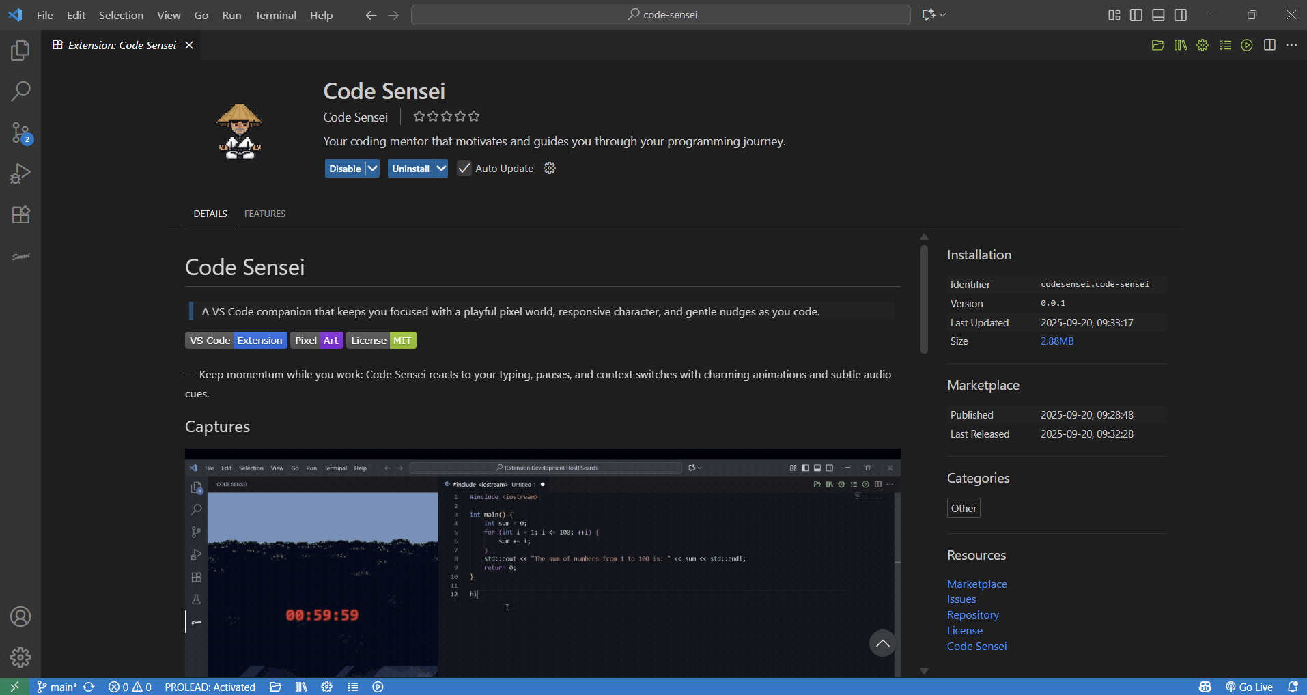Screen dimensions: 1307x695
Task: Click the details pane vertical scrollbar thumb
Action: 924,299
